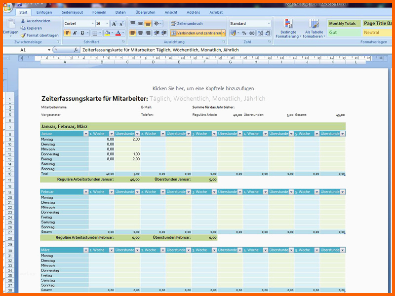Screen dimensions: 395x296
Task: Click the header area to add Kopfzeile
Action: [x=203, y=88]
